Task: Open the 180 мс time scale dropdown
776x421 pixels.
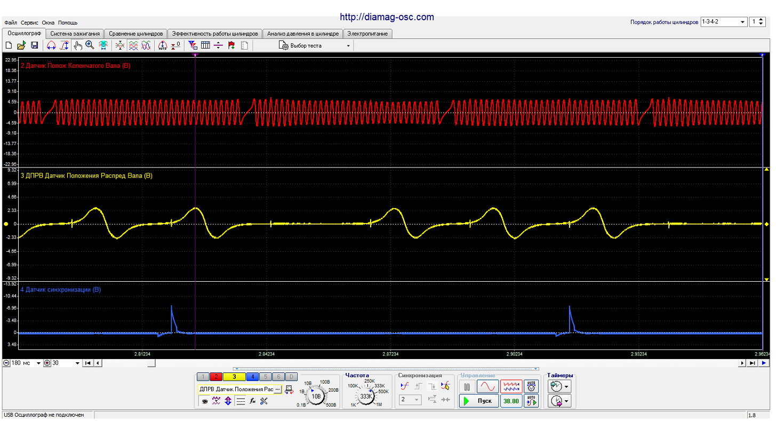Action: tap(26, 363)
